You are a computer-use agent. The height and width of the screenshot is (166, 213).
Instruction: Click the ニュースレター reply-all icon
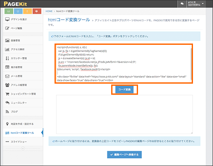pos(7,103)
